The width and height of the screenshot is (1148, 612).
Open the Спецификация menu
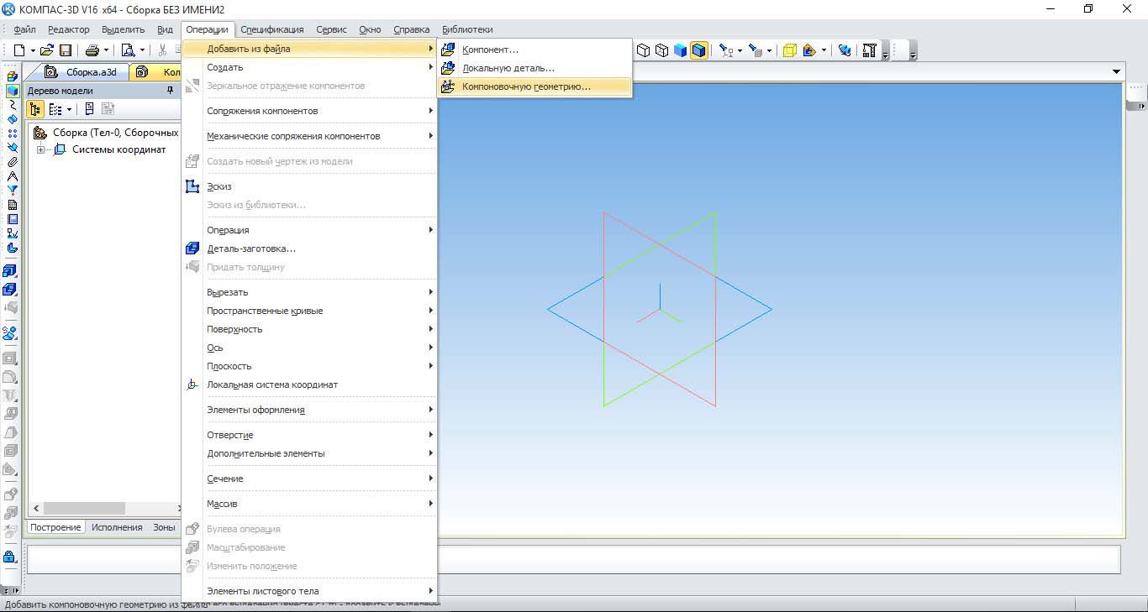(272, 29)
